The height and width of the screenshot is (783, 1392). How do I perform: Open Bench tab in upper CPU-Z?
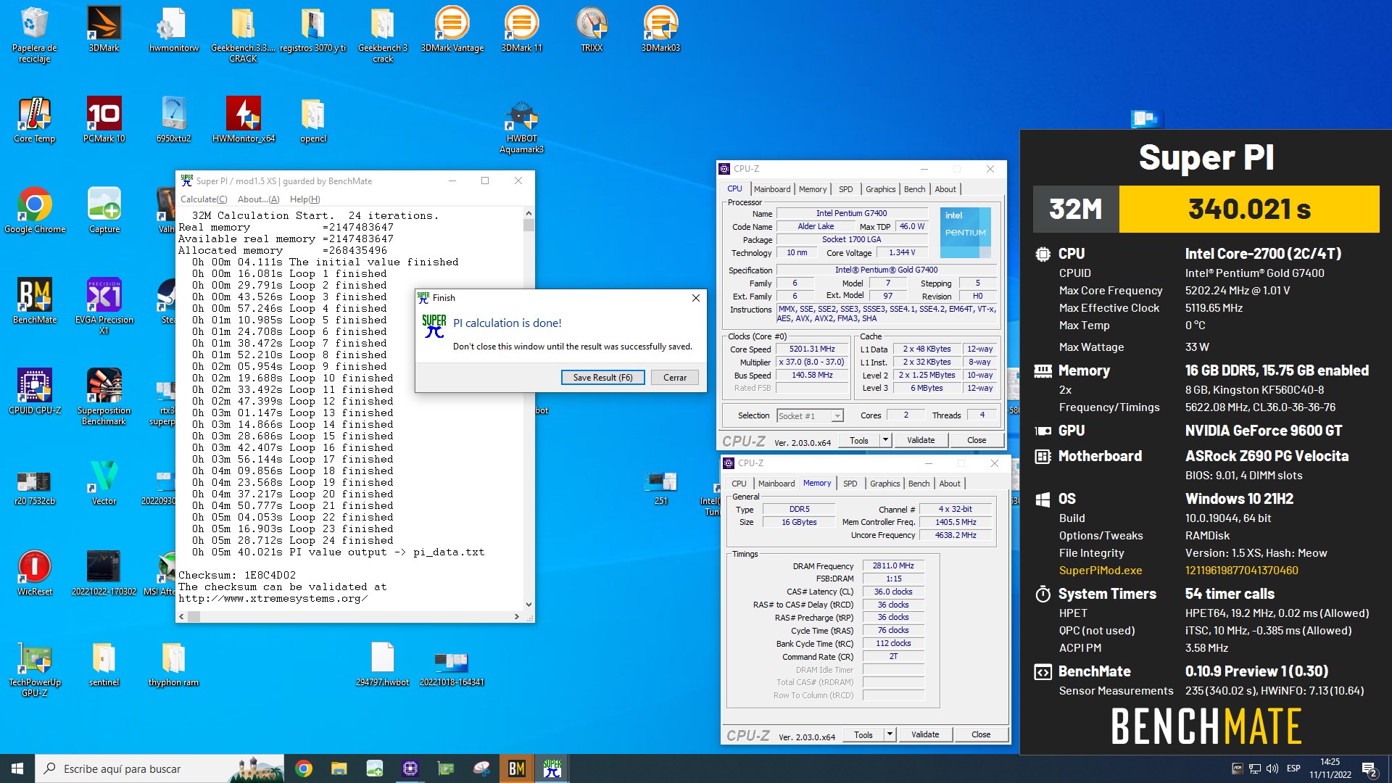(914, 189)
